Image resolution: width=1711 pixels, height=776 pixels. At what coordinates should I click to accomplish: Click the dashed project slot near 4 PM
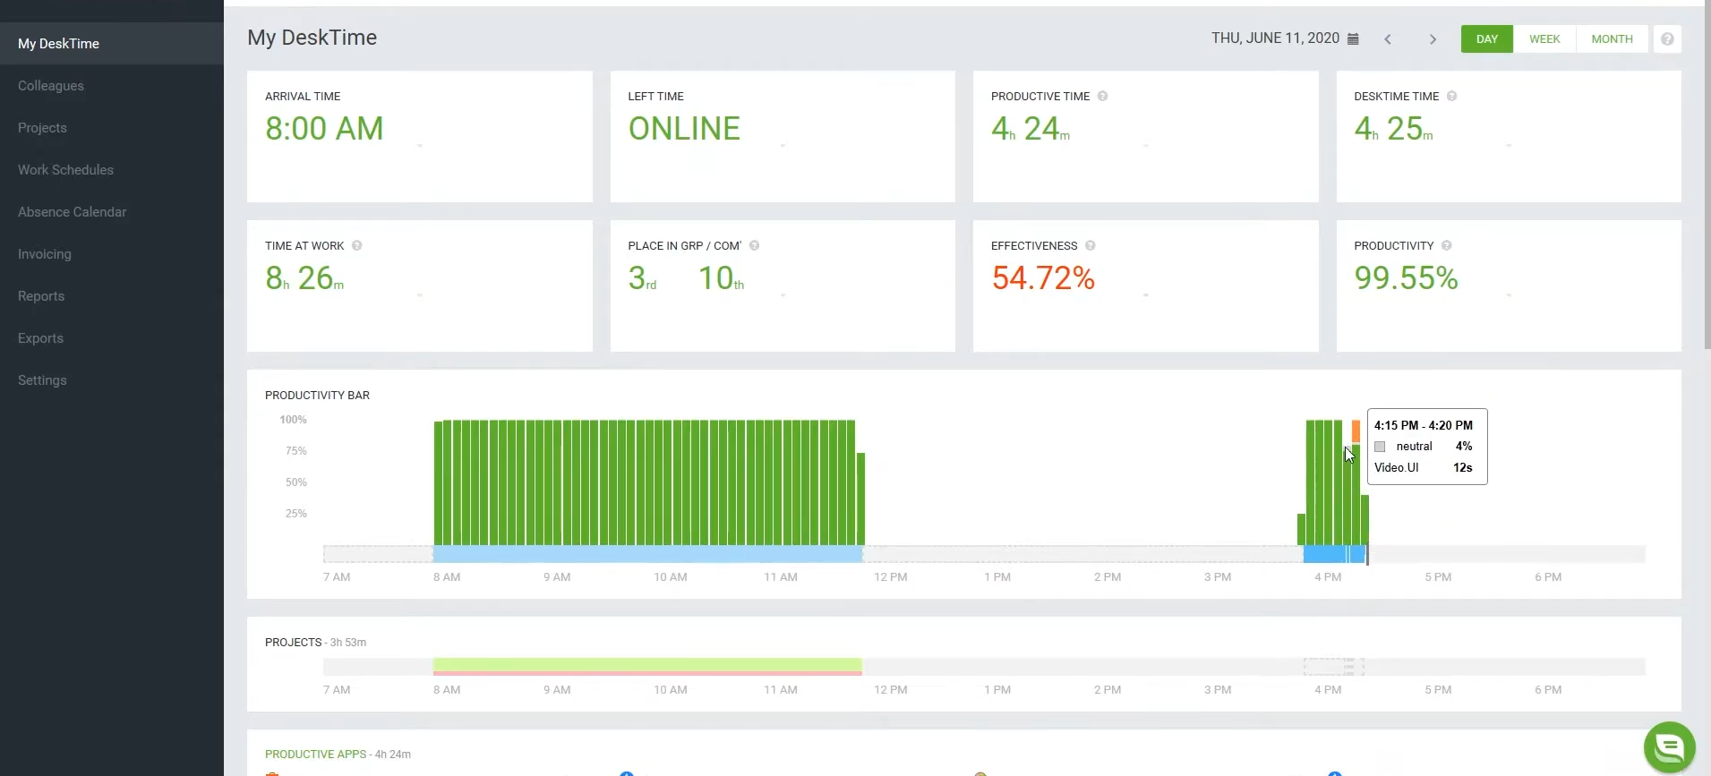1334,667
